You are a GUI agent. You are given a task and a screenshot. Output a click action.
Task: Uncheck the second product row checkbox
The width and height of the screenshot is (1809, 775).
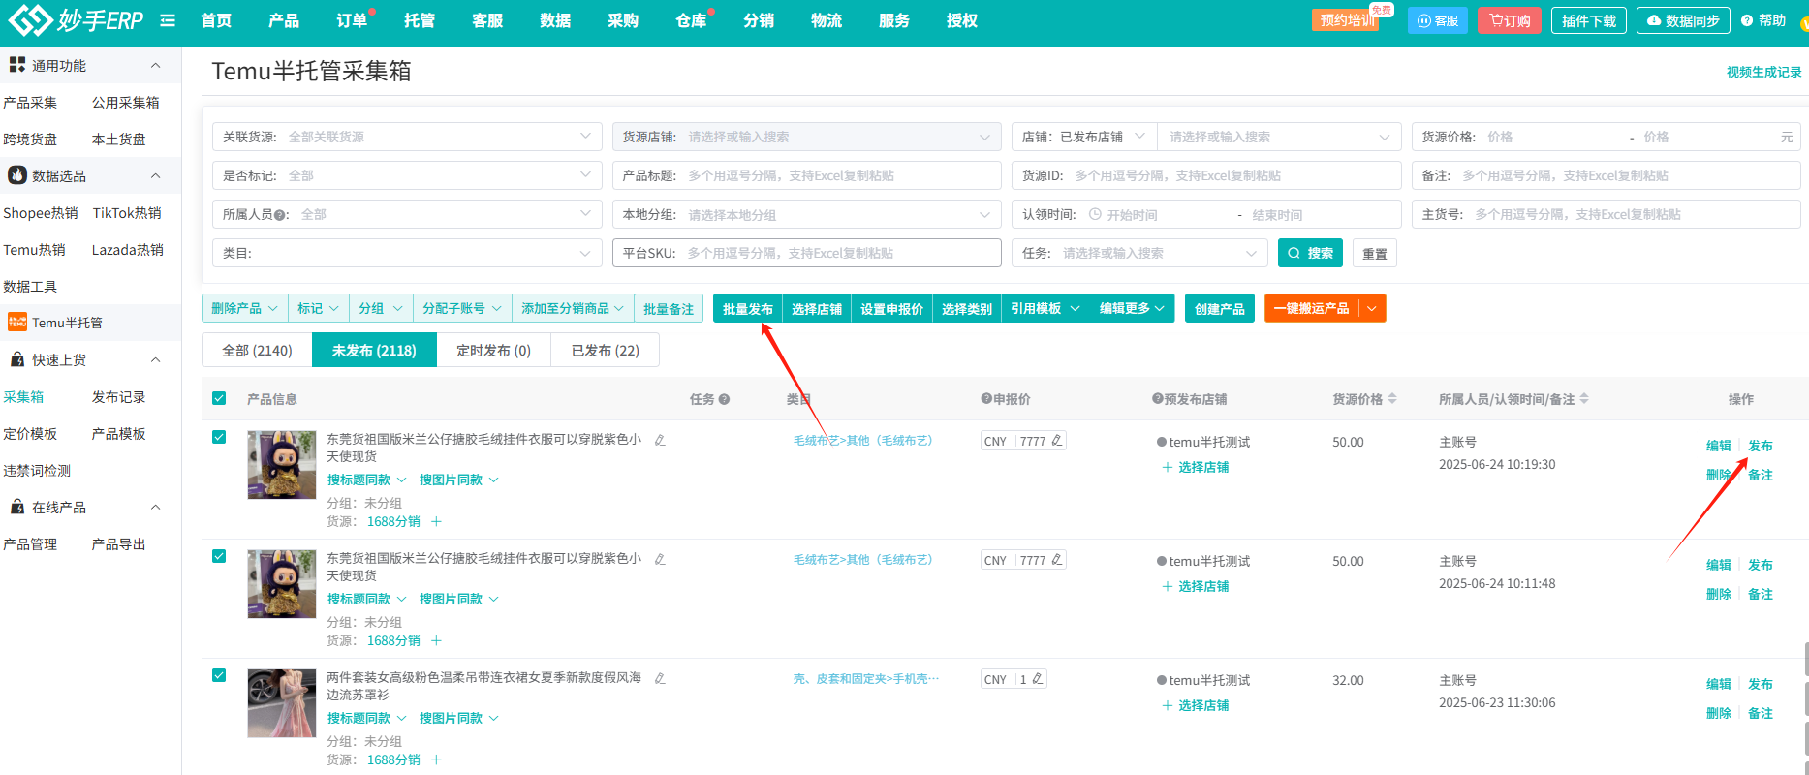tap(219, 556)
